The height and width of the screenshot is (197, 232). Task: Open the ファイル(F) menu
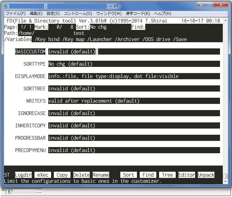15,14
